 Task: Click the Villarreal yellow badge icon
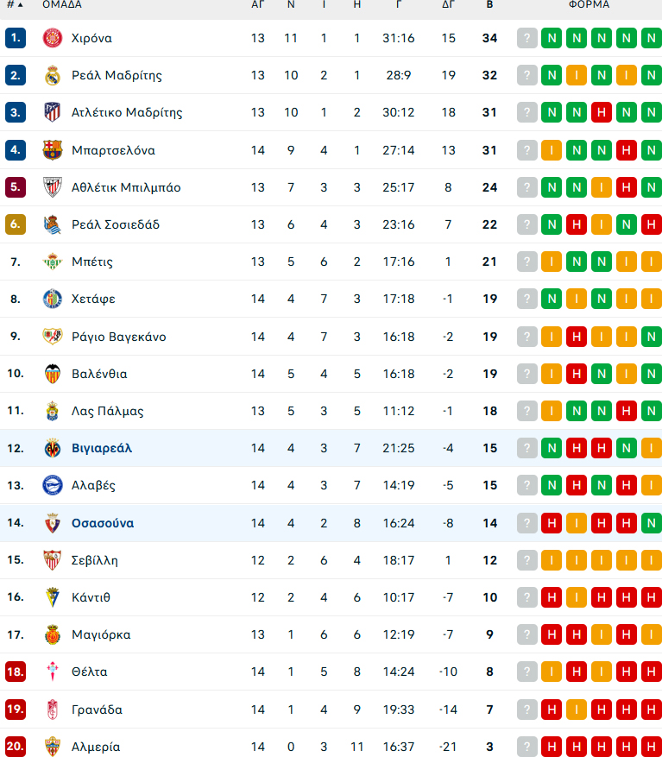tap(52, 448)
